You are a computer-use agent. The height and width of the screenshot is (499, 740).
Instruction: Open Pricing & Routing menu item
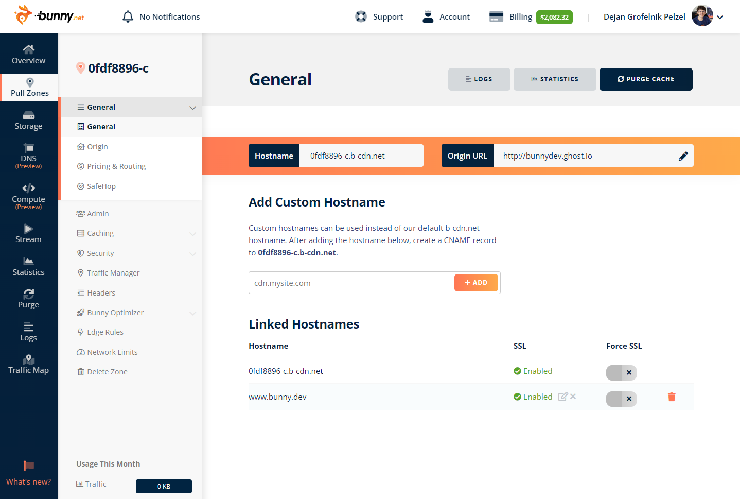coord(131,166)
